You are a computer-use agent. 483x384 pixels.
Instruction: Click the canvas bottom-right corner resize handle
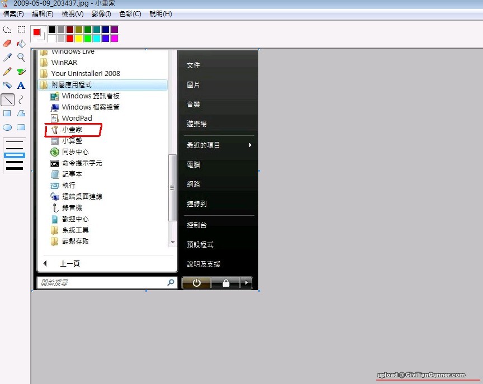point(259,291)
